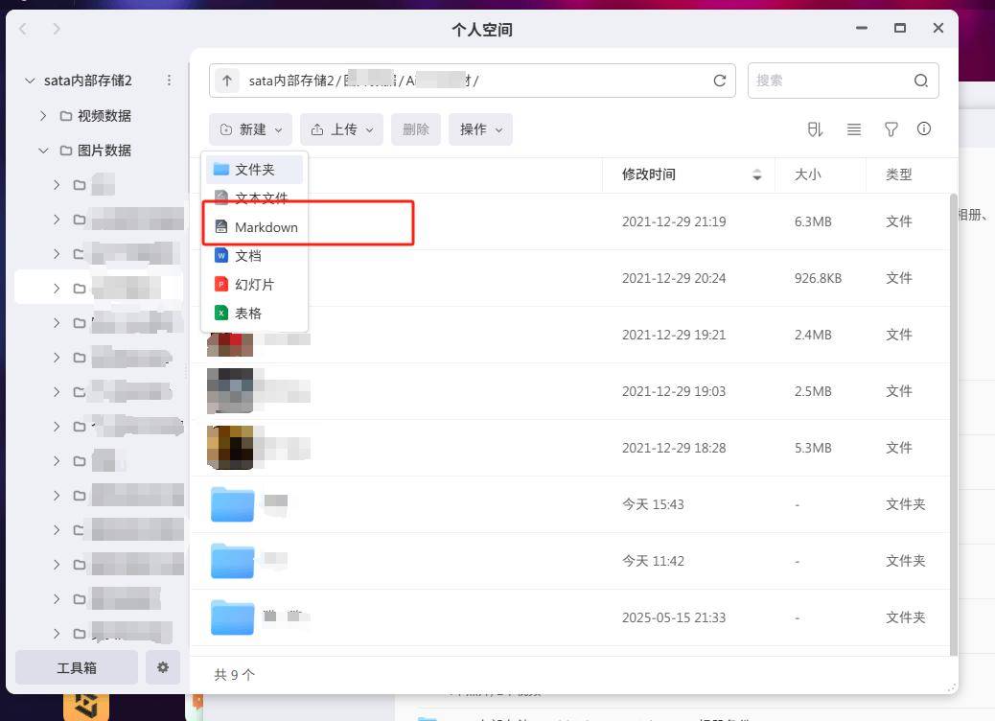Switch to list view layout icon
Viewport: 995px width, 721px height.
point(854,129)
